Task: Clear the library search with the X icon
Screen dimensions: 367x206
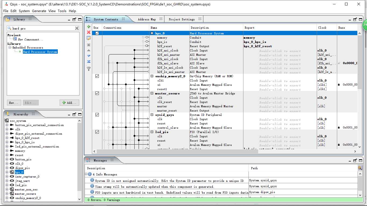Action: pos(77,28)
